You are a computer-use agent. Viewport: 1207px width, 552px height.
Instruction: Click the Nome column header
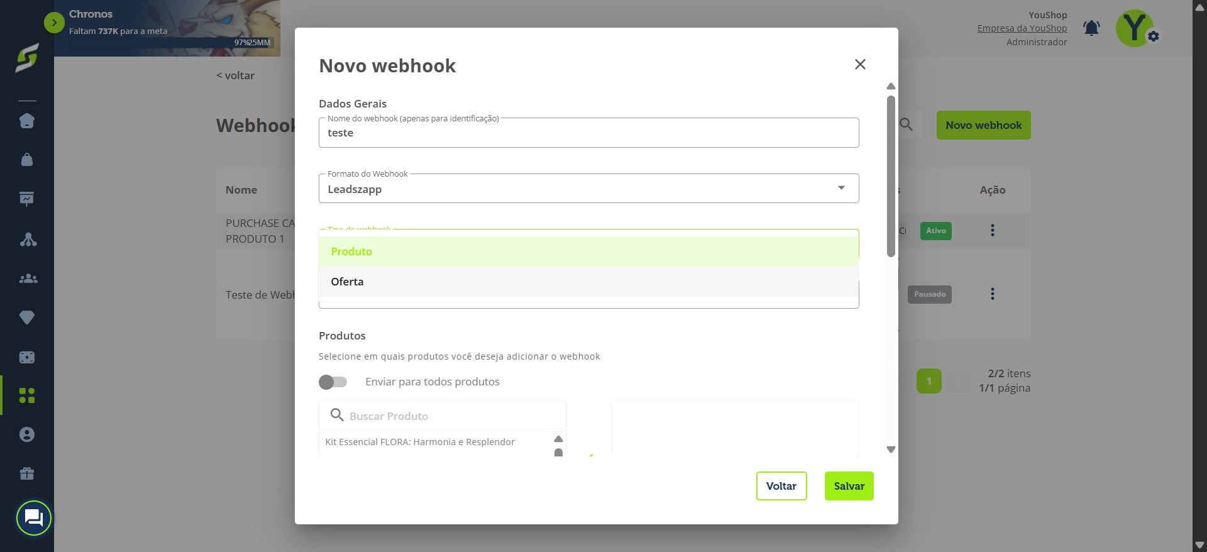pyautogui.click(x=241, y=190)
